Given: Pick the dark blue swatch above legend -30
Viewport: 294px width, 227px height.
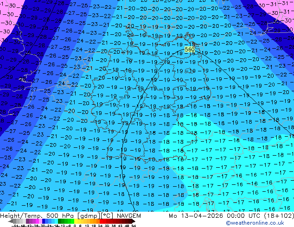Looking at the screenshot, I should [44, 221].
